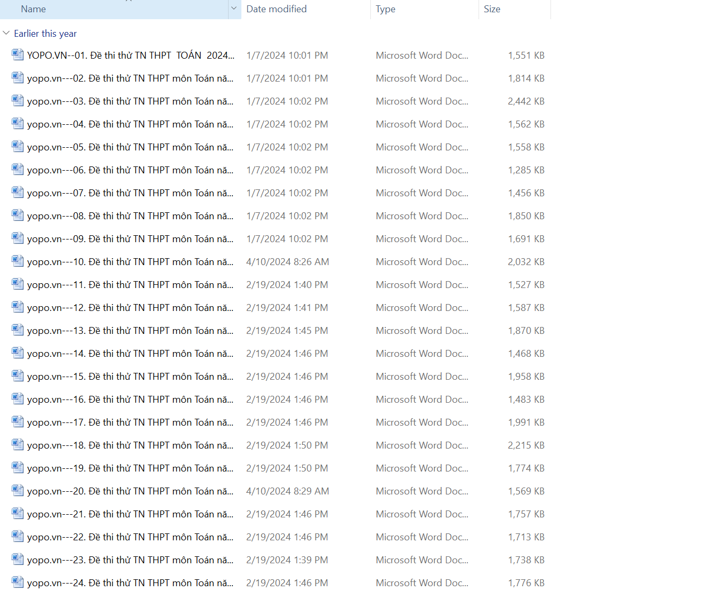This screenshot has width=713, height=591.
Task: Click size value 1,551 KB
Action: pyautogui.click(x=526, y=55)
